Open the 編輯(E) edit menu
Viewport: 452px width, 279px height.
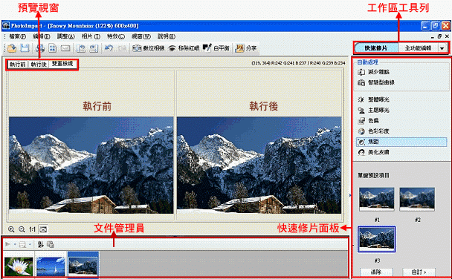pyautogui.click(x=42, y=36)
